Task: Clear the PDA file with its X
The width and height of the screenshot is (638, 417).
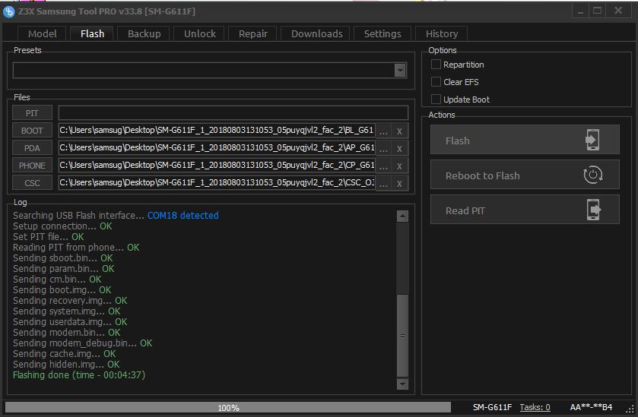Action: 399,148
